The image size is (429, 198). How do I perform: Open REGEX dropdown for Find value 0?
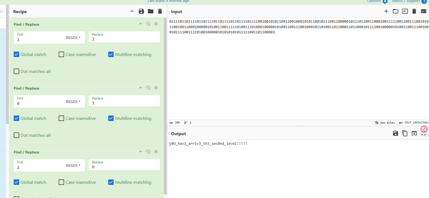point(73,102)
